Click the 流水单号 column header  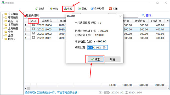click(x=47, y=21)
